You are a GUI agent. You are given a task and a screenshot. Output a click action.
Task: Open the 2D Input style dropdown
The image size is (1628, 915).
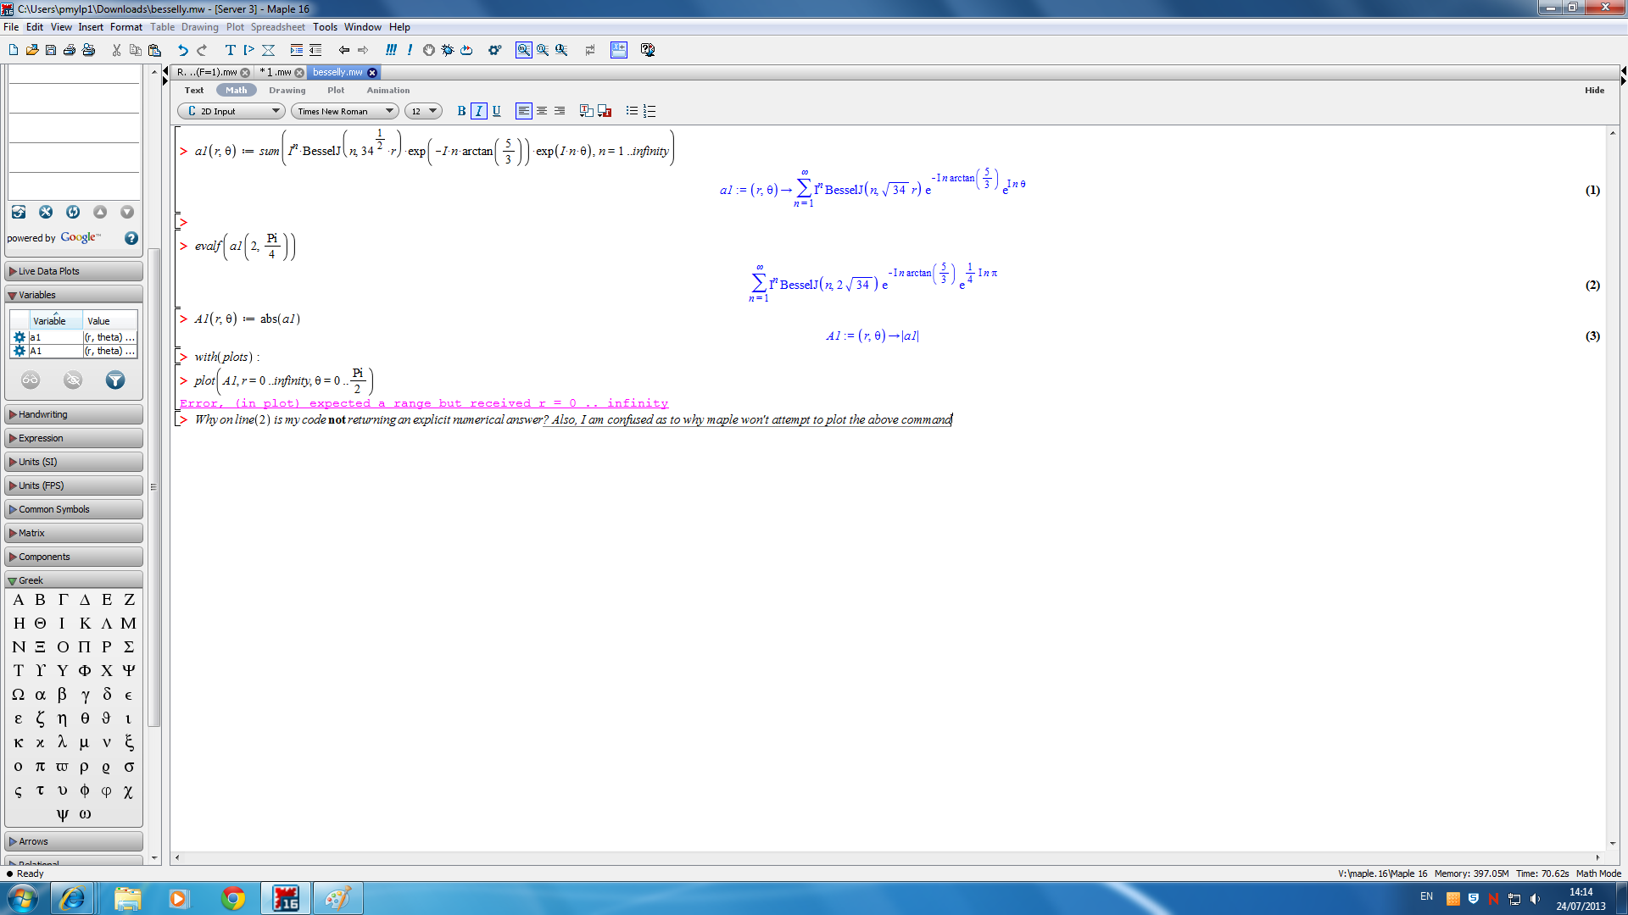click(231, 111)
